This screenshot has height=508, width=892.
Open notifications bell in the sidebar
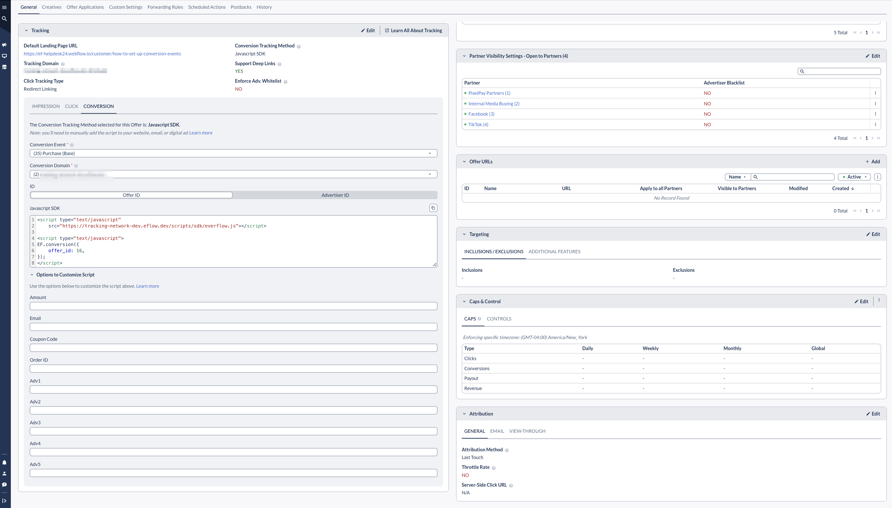[x=5, y=462]
